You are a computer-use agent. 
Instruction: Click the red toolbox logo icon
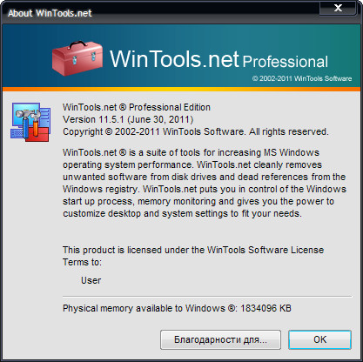77,58
